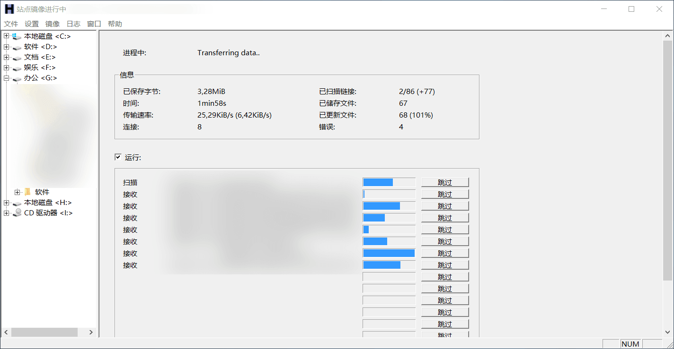Screen dimensions: 674x349
Task: Click the 软件 <D:> drive icon
Action: (17, 46)
